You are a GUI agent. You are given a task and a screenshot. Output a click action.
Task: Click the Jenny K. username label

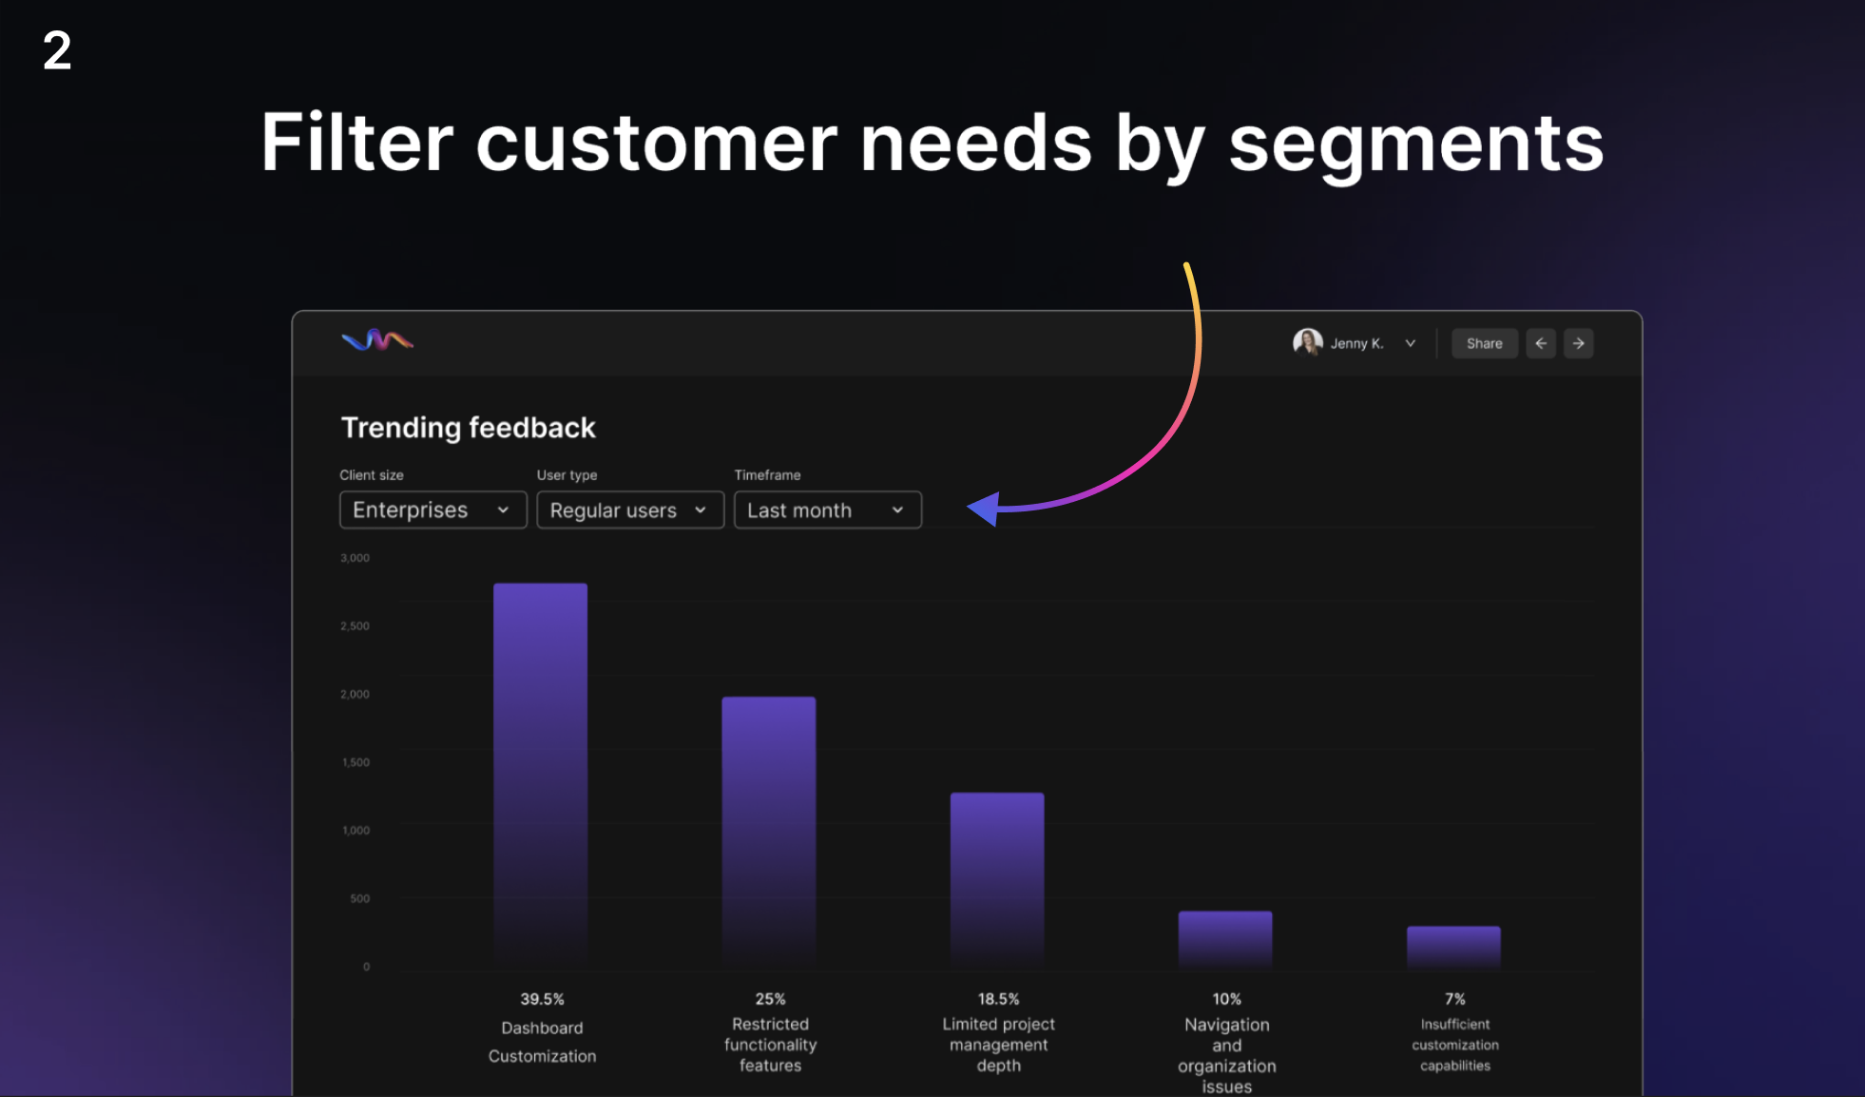(1356, 343)
